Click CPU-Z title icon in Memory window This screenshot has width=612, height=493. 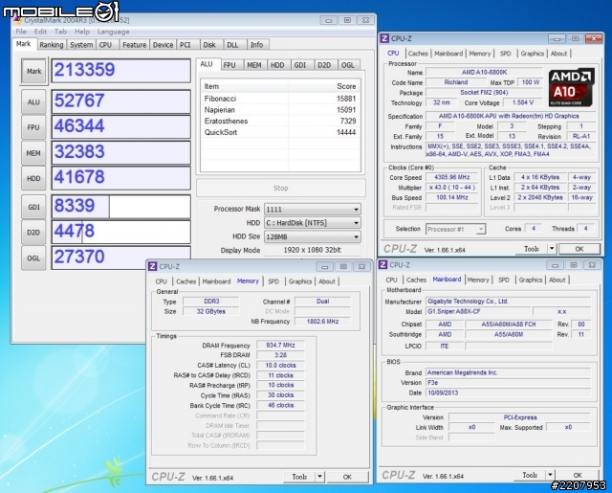coord(153,266)
